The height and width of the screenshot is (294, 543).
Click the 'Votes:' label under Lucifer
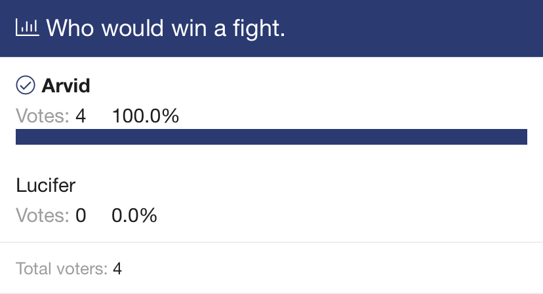[43, 215]
